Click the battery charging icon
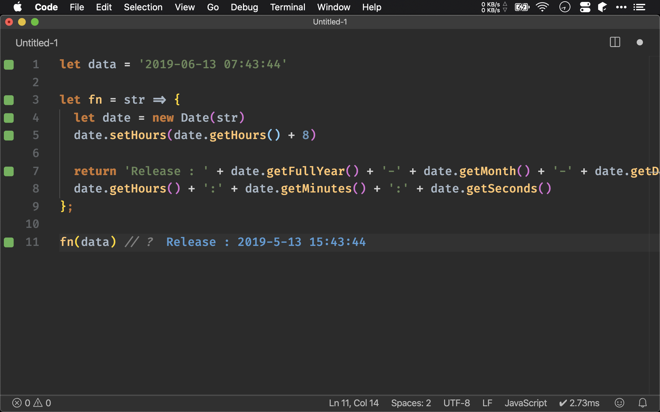Image resolution: width=660 pixels, height=412 pixels. pos(522,7)
